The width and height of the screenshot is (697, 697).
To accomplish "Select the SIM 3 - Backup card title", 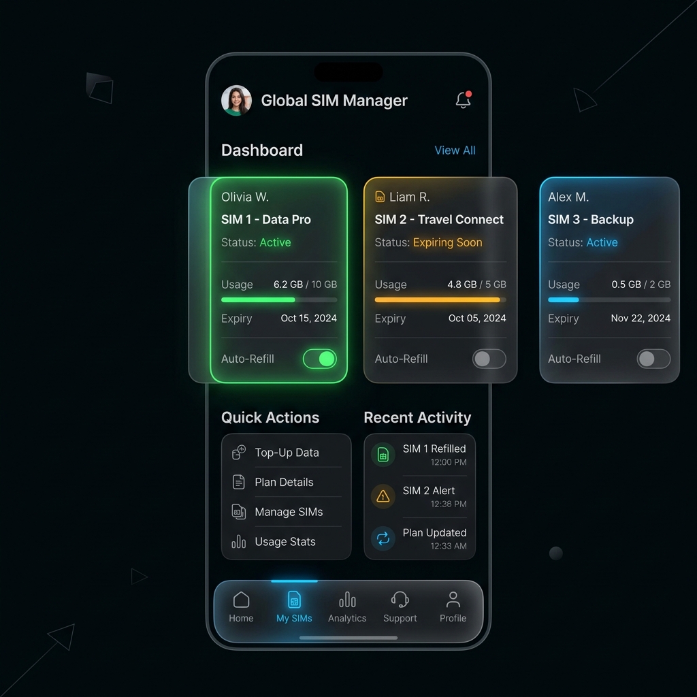I will tap(591, 220).
